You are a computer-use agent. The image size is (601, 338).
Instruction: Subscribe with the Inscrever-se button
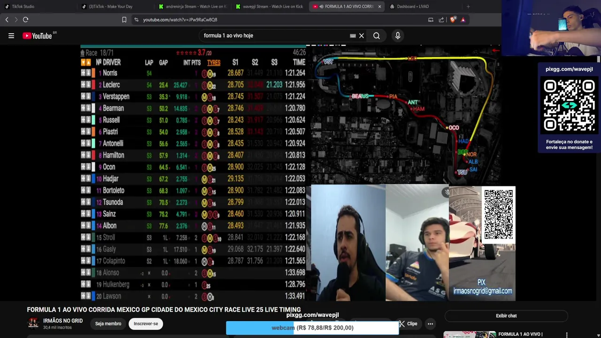click(146, 323)
